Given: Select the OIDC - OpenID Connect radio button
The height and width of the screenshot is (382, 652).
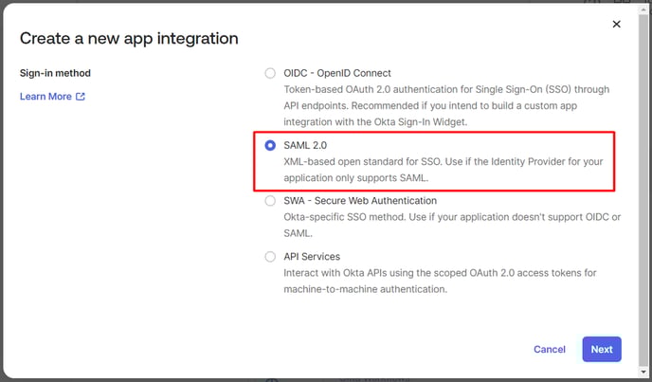Looking at the screenshot, I should tap(270, 73).
